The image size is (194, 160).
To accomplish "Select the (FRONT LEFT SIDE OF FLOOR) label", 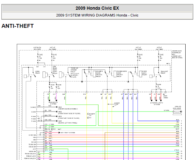I will 69,118.
